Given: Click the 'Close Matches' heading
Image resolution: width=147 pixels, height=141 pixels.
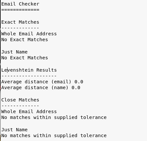Looking at the screenshot, I should [x=20, y=100].
